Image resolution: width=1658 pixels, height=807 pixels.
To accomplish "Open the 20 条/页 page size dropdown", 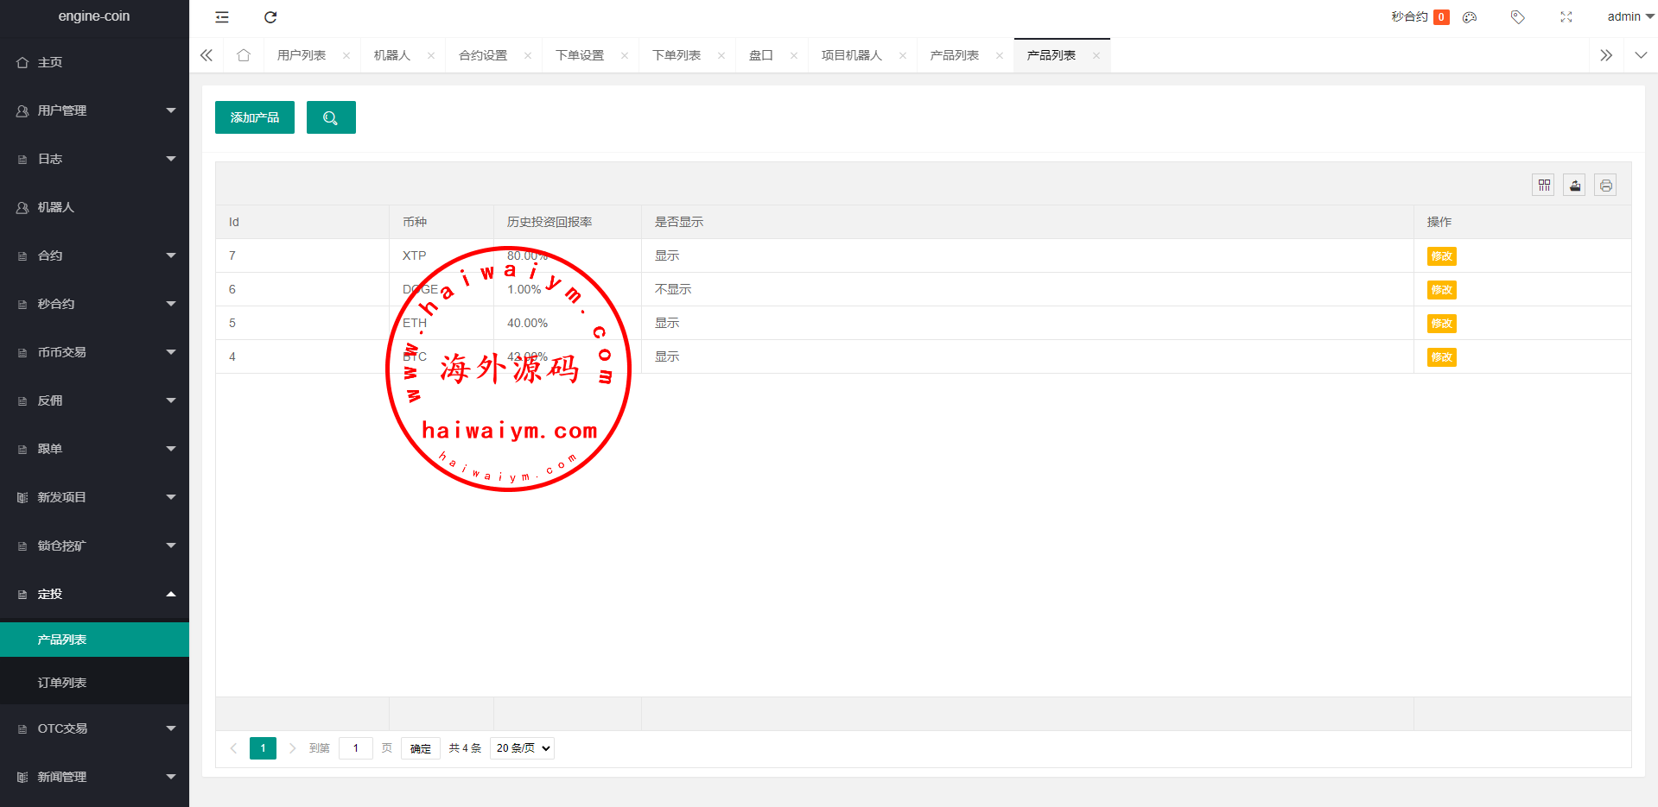I will [x=522, y=748].
